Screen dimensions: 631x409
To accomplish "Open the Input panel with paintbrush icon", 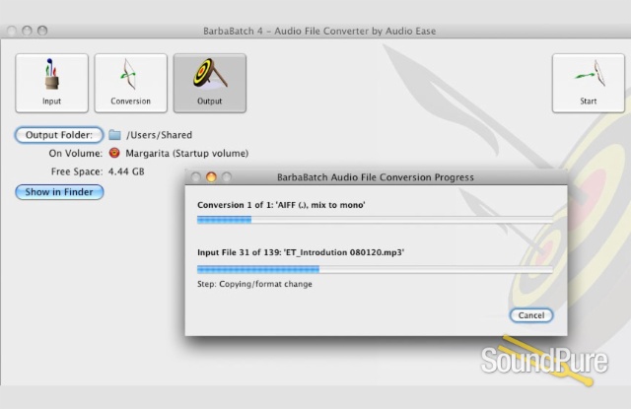I will coord(51,82).
